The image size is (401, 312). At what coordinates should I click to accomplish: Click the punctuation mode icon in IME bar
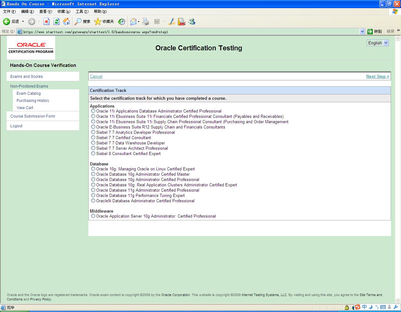(x=377, y=307)
